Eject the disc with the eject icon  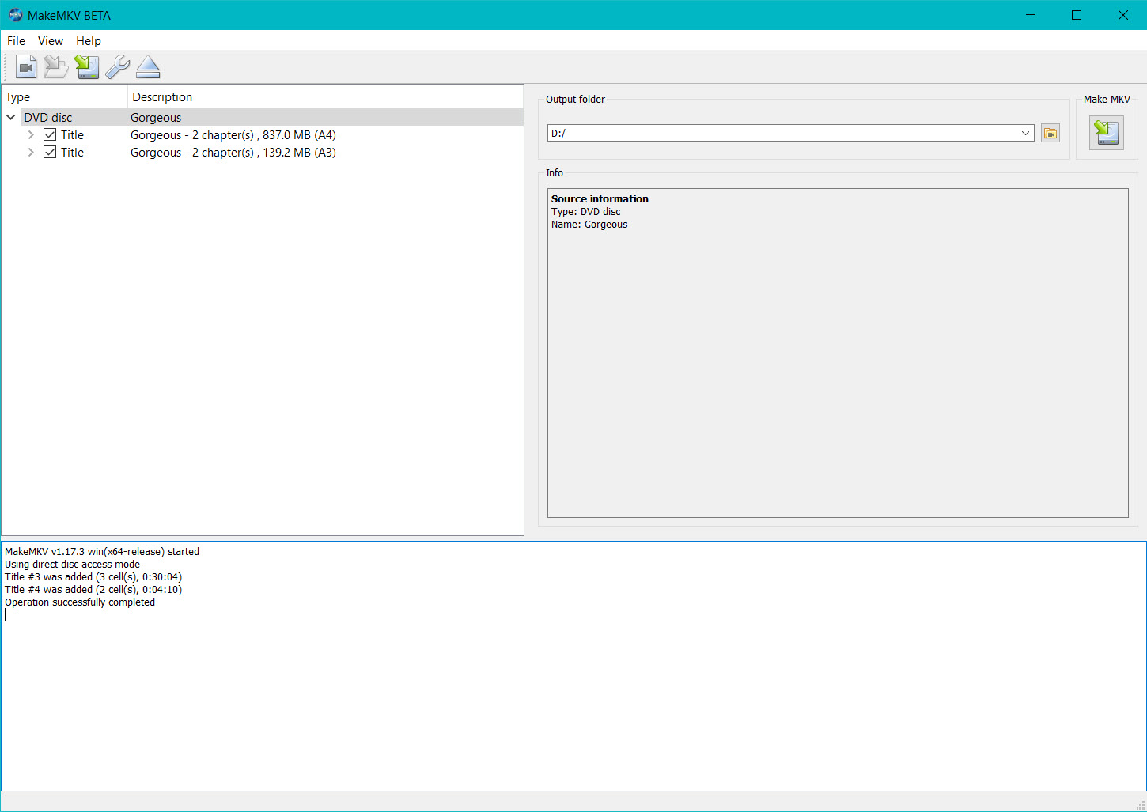click(x=148, y=67)
